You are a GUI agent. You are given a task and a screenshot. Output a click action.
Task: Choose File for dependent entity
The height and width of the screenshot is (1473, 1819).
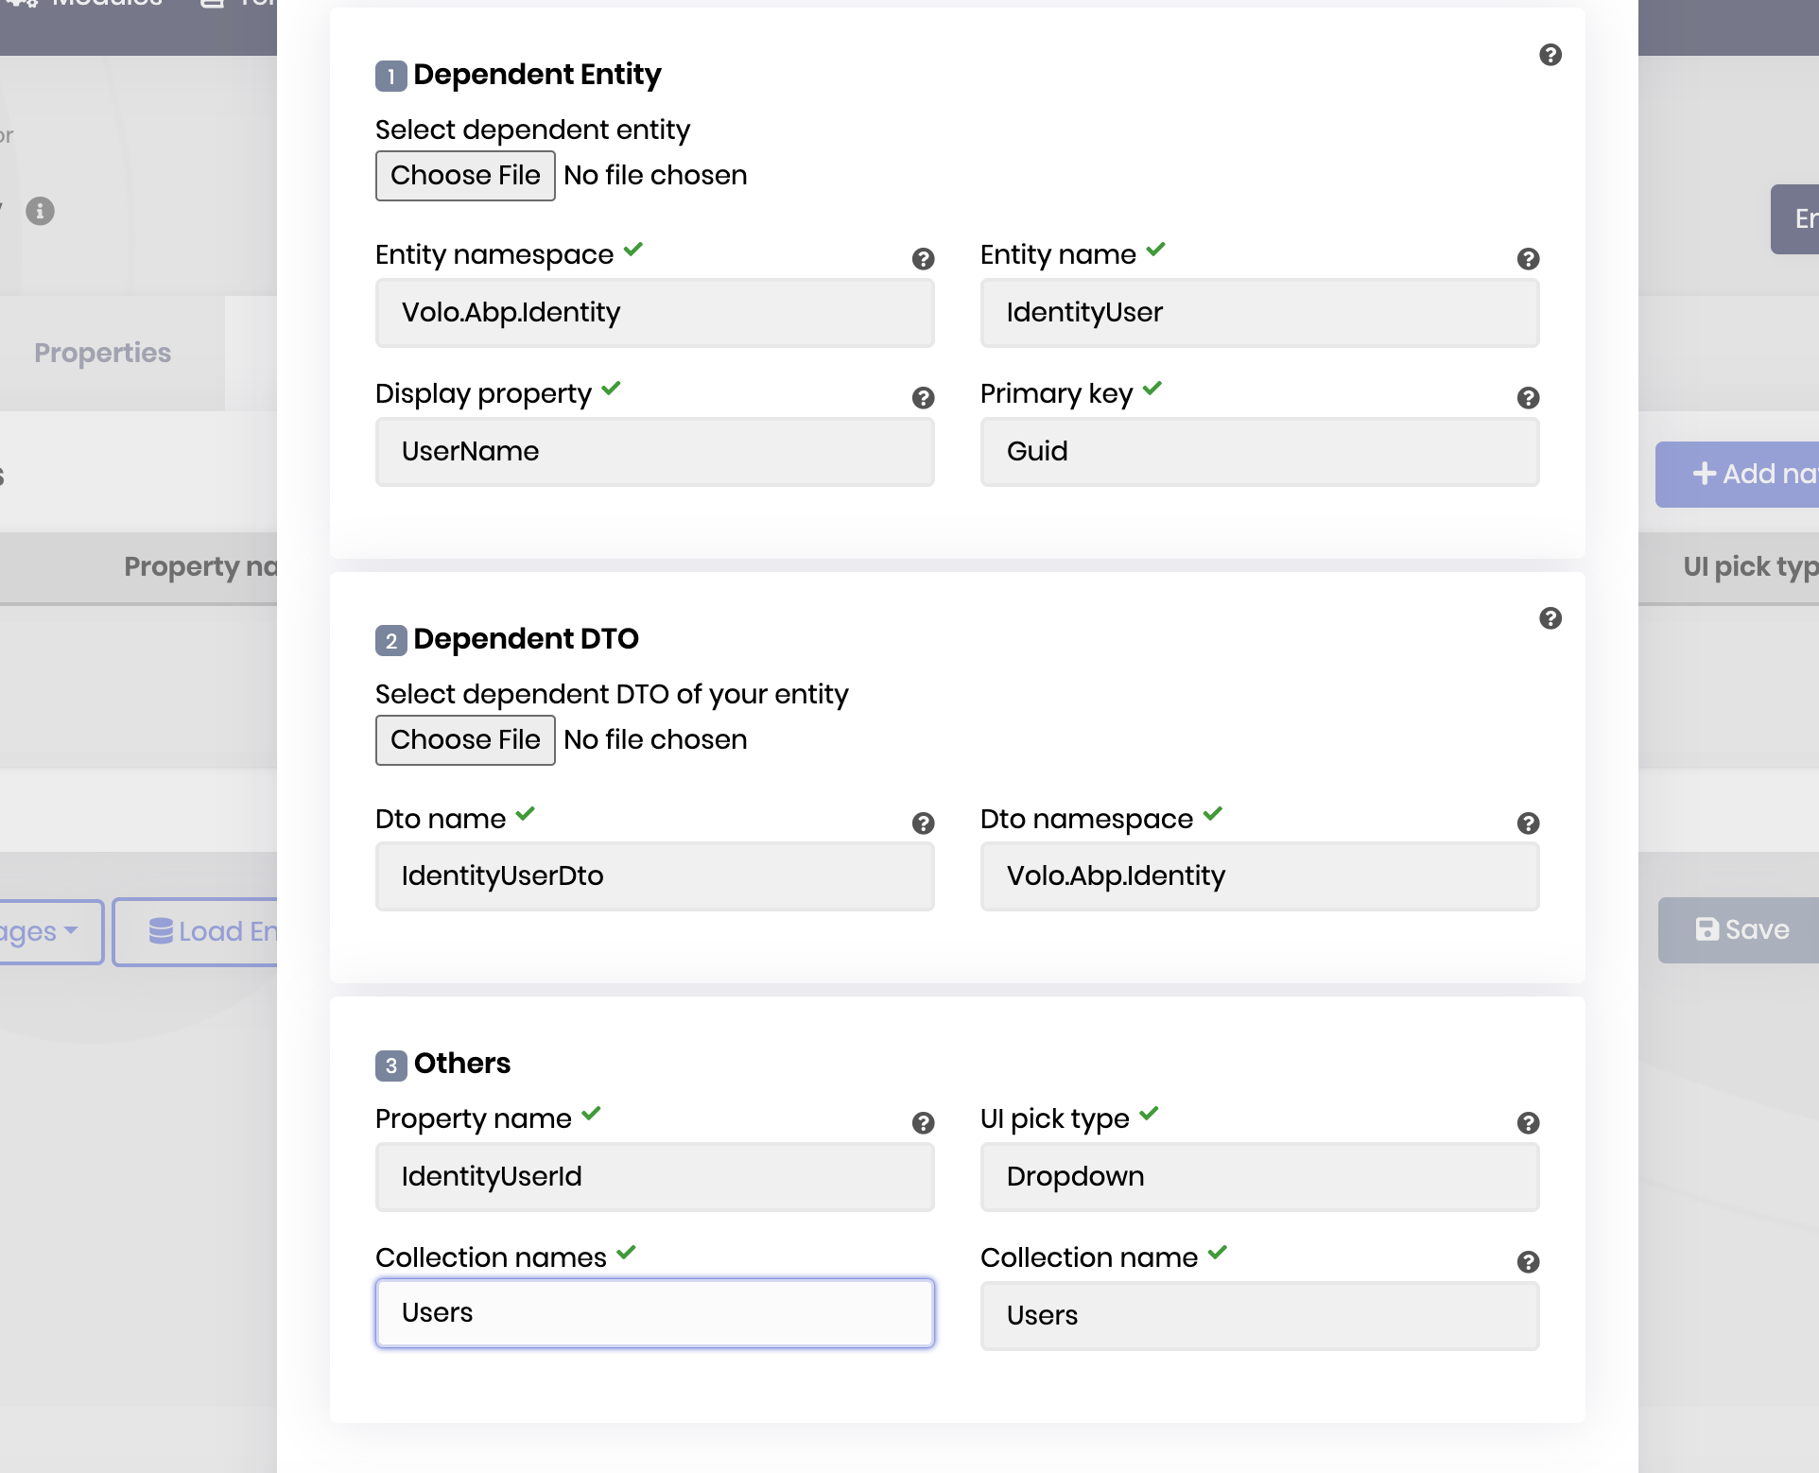tap(465, 176)
